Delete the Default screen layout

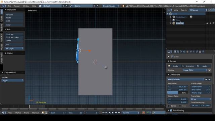click(x=67, y=6)
